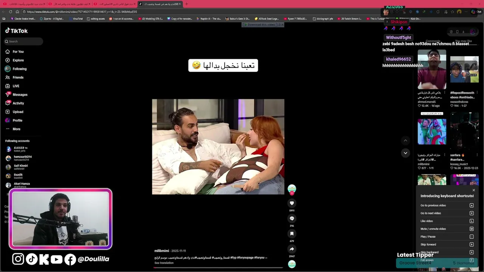Share the video with arrow icon
484x272 pixels.
coord(292,249)
